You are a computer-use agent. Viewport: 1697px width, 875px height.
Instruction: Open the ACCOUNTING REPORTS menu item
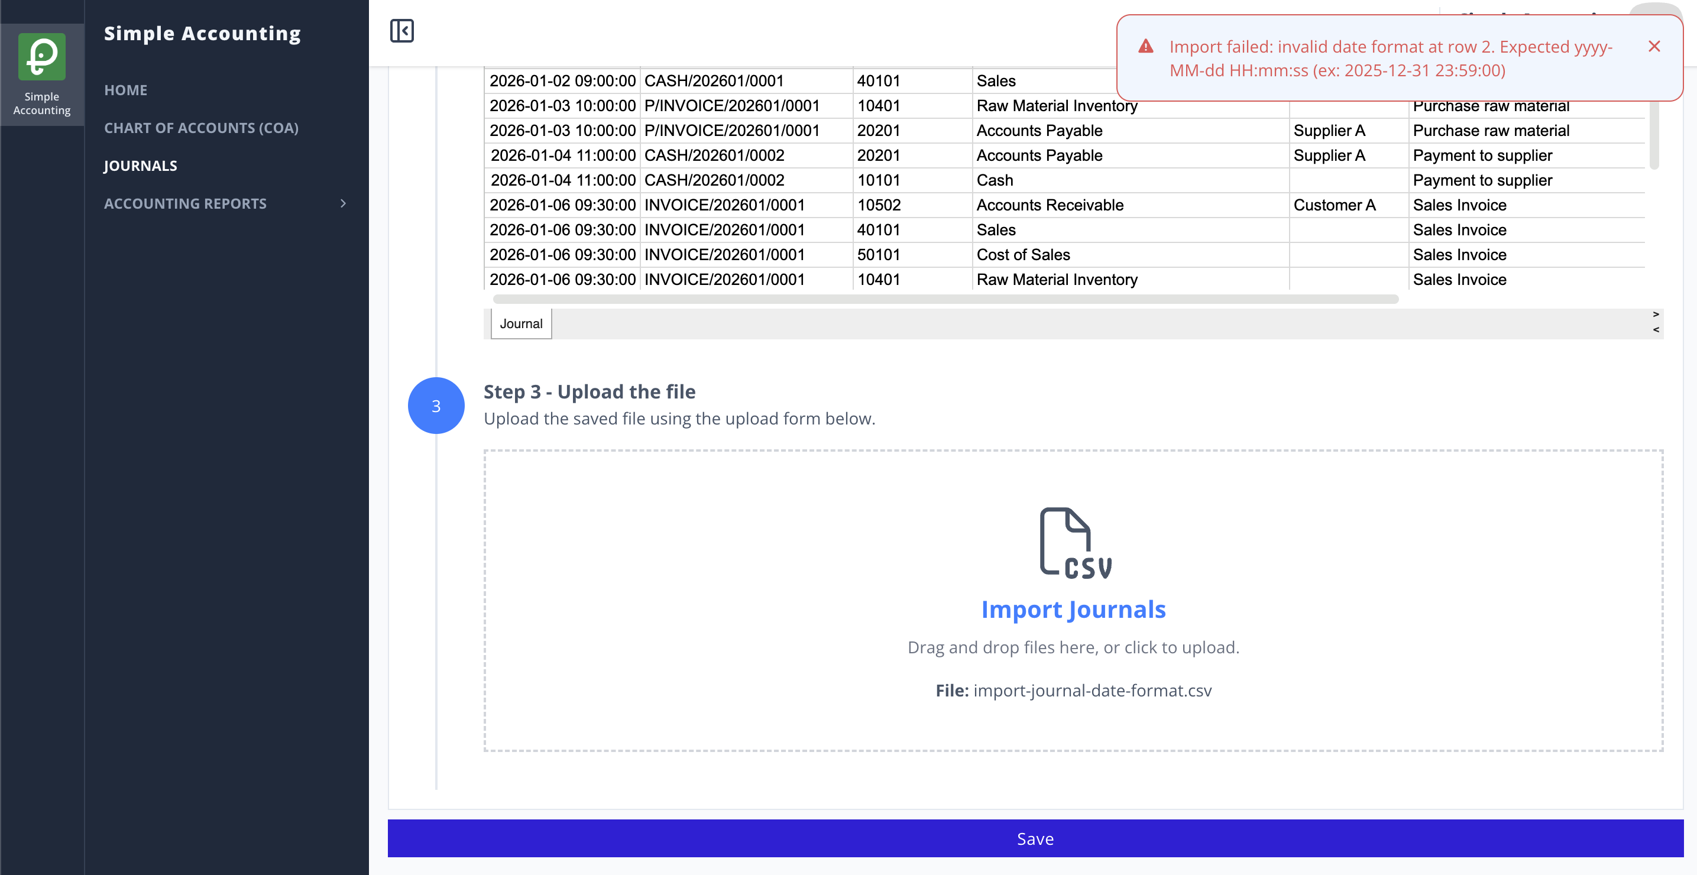(x=185, y=203)
